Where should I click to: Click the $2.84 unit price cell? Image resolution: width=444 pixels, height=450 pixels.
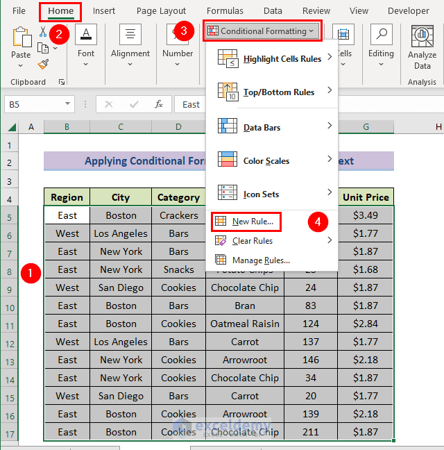(x=366, y=324)
